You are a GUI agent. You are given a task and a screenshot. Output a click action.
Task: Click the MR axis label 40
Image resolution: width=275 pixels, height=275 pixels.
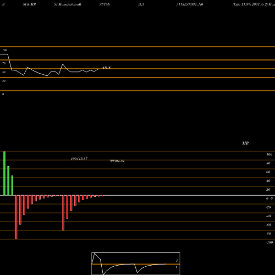coord(268,181)
